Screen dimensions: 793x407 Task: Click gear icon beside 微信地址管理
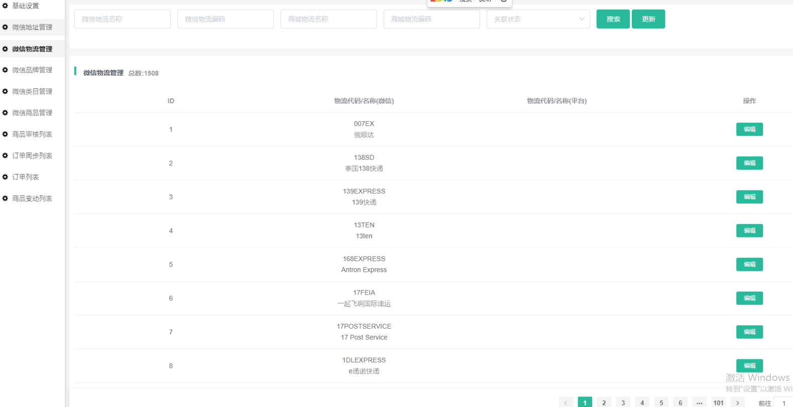[5, 27]
